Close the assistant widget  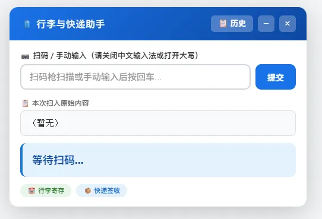pos(288,24)
